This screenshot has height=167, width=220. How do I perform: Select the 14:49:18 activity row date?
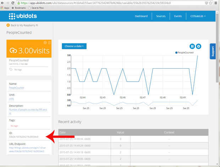(x=75, y=152)
